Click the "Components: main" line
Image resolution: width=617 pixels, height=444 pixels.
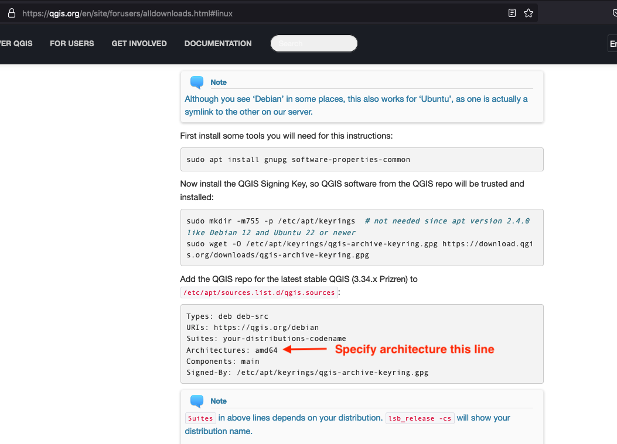tap(223, 361)
